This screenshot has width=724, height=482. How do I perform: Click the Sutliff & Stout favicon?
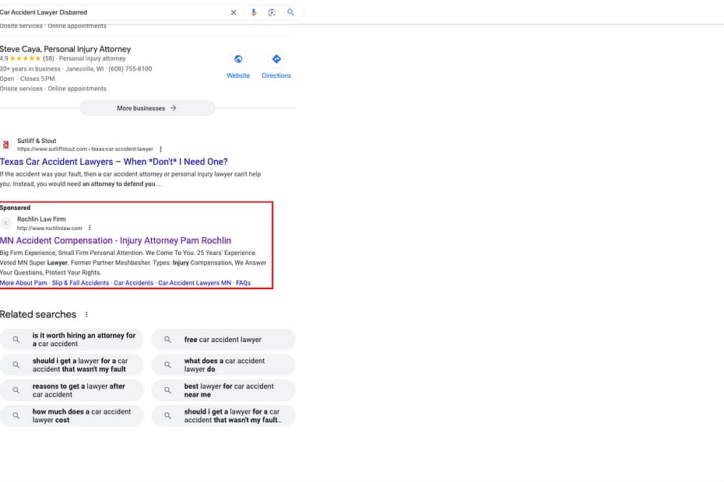pos(5,145)
